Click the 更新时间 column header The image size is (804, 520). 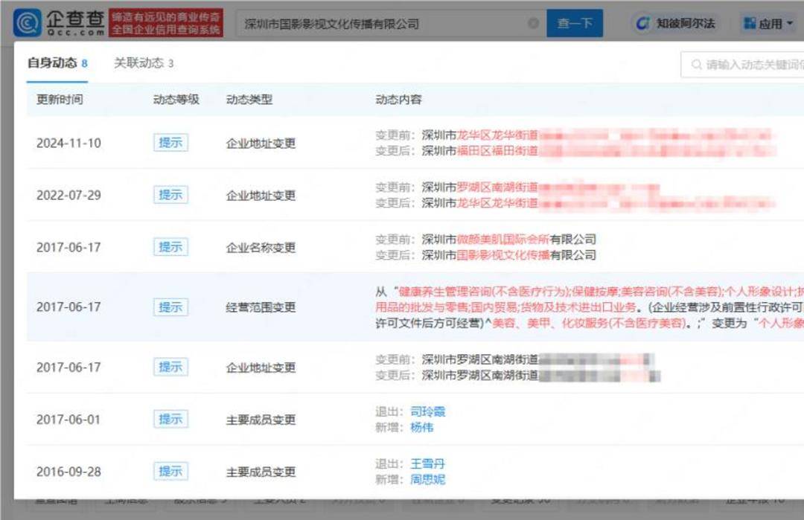click(60, 100)
